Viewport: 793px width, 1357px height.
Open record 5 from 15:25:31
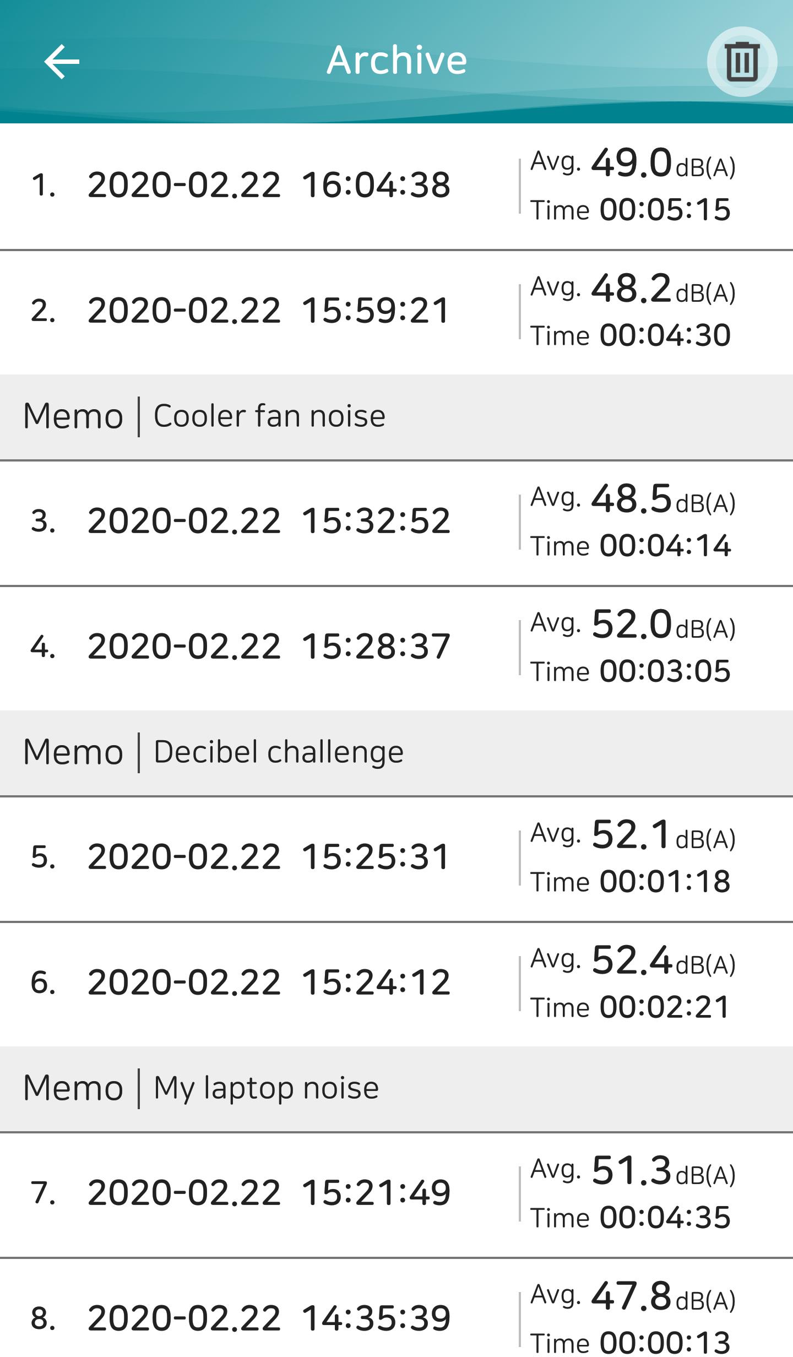[x=269, y=857]
